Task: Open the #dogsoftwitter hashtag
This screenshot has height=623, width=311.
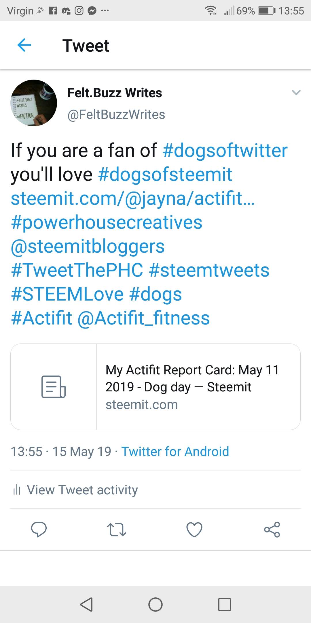Action: click(x=225, y=151)
